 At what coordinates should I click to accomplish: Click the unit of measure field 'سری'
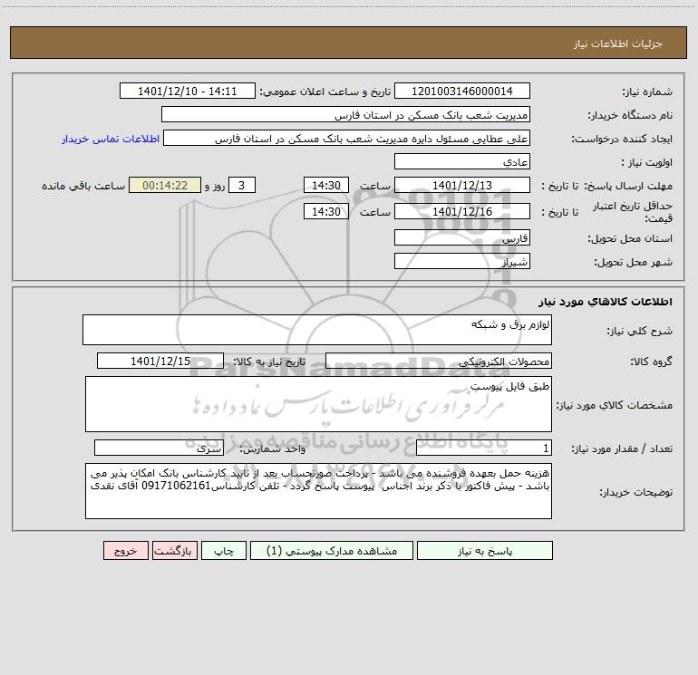[159, 448]
